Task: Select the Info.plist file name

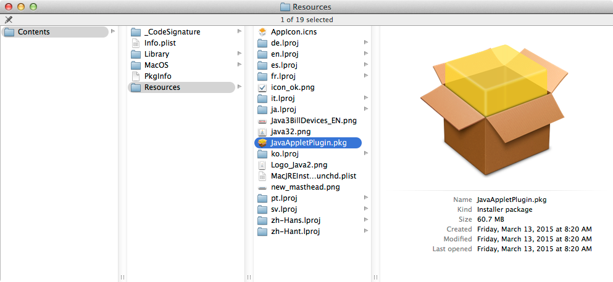Action: tap(161, 43)
